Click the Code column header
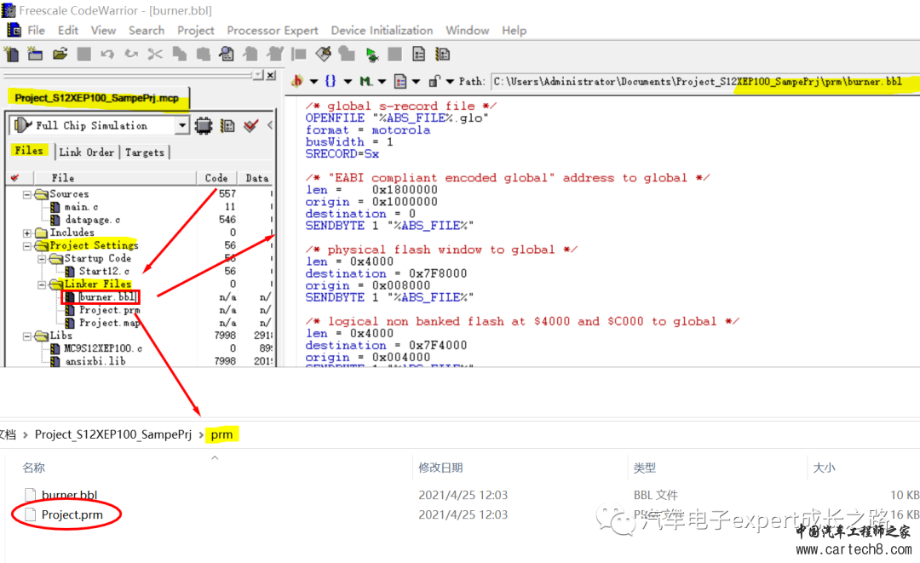920x563 pixels. pyautogui.click(x=216, y=178)
